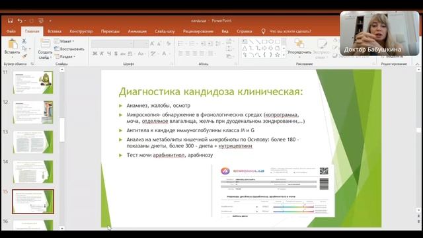
Task: Toggle underline Ч formatting
Action: click(109, 54)
